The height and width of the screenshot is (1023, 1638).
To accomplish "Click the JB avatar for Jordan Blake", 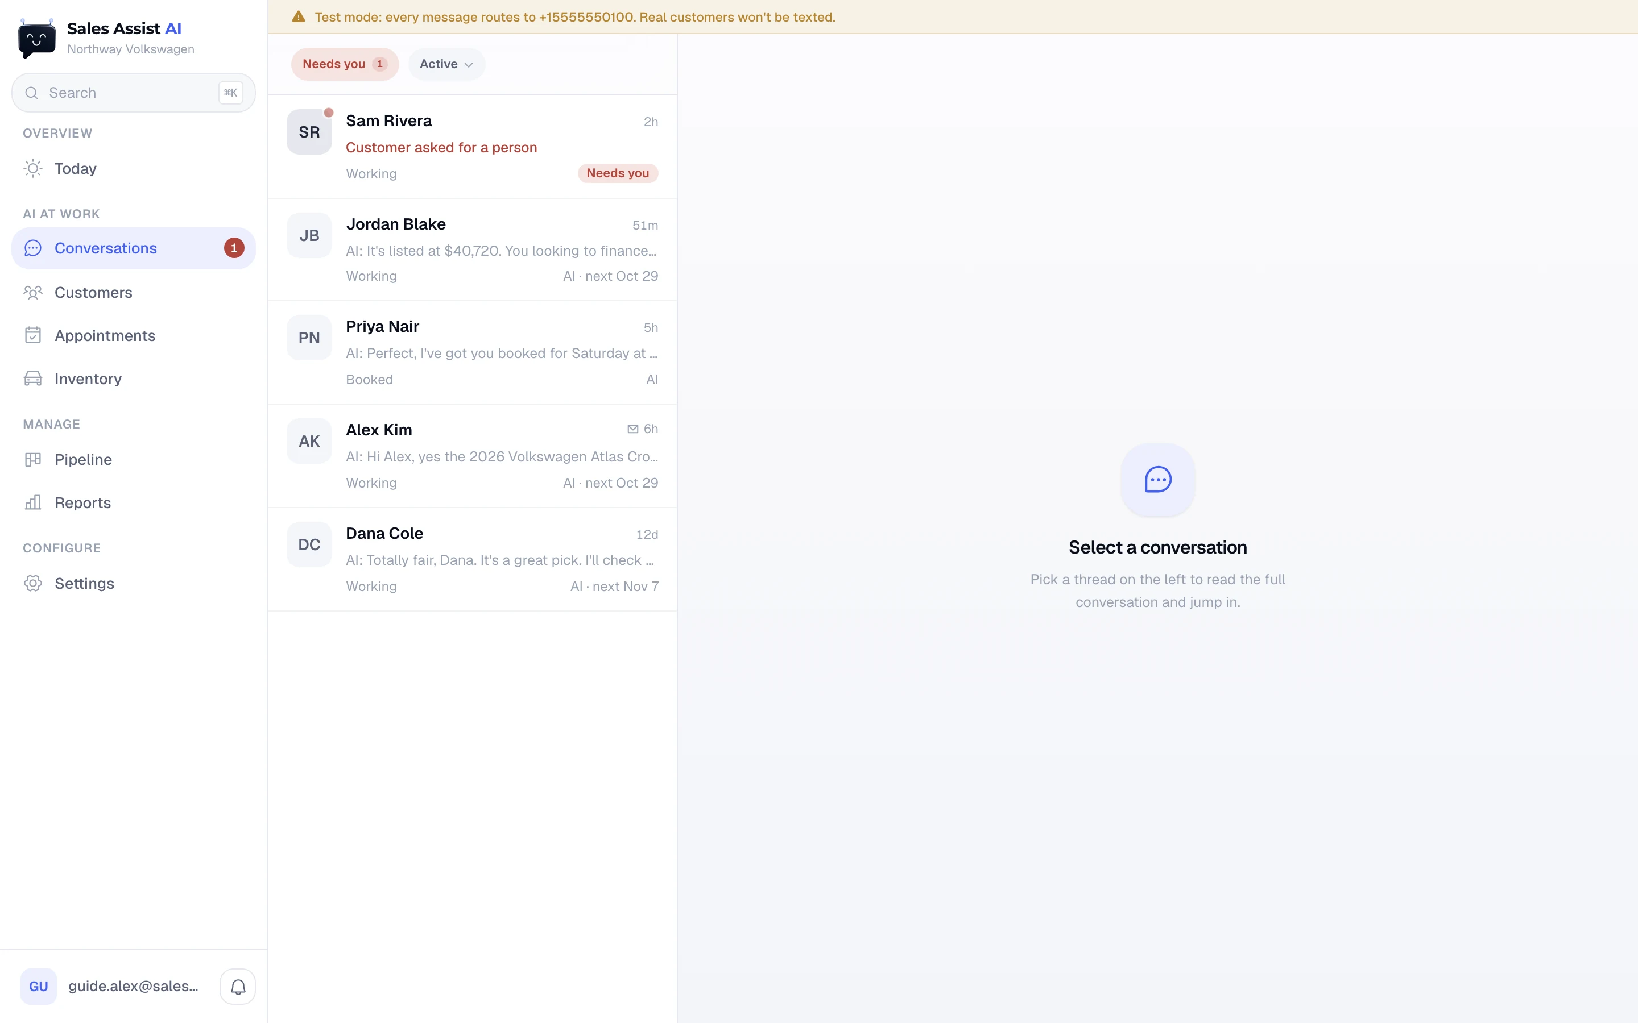I will click(x=309, y=235).
